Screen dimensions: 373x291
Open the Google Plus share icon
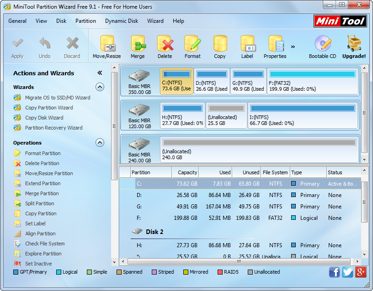(361, 272)
